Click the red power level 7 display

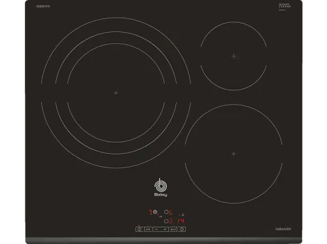coord(150,212)
